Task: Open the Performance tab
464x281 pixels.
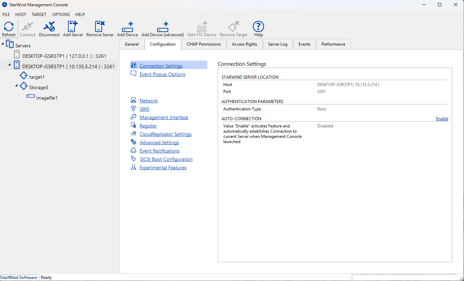Action: pos(333,44)
